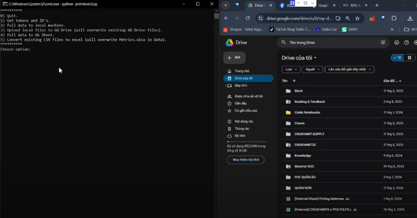The image size is (417, 218).
Task: Open advanced search filter options icon
Action: pyautogui.click(x=383, y=42)
